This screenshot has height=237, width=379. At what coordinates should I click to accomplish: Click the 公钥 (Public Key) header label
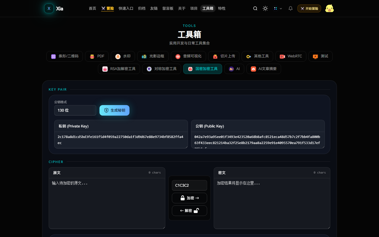pos(210,126)
